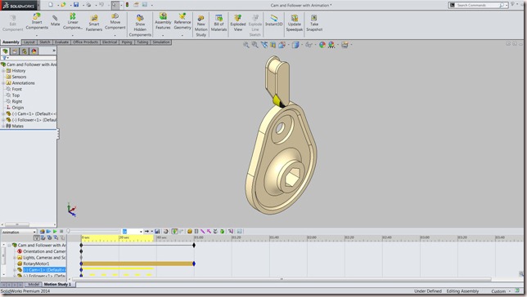Expand Lights, Cameras and Scene node
Image resolution: width=527 pixels, height=297 pixels.
(15, 258)
